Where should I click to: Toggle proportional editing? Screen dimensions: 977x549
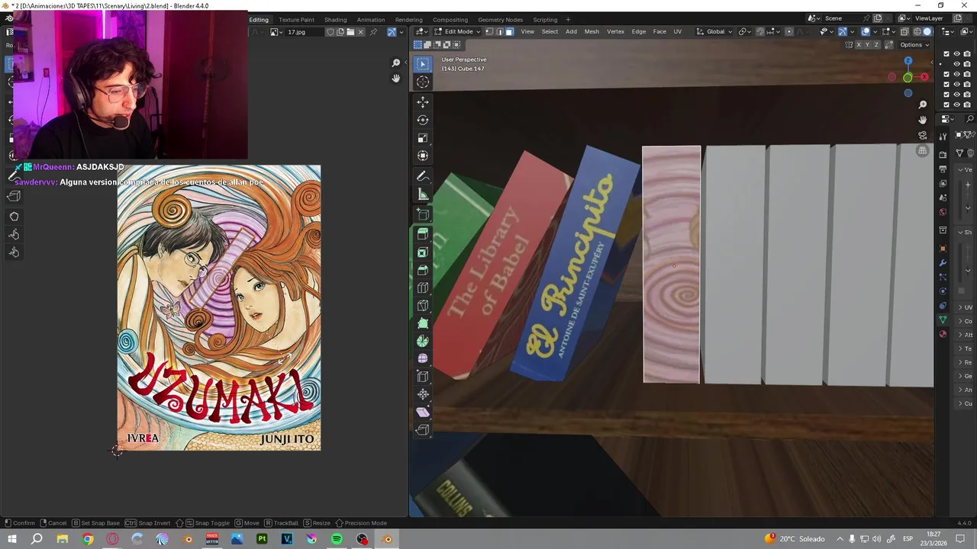789,31
